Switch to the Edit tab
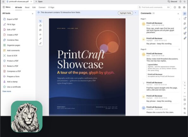Image resolution: width=188 pixels, height=137 pixels. (x=34, y=7)
